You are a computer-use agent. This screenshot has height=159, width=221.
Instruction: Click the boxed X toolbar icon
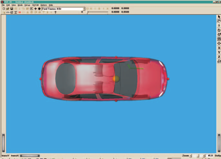coord(32,9)
